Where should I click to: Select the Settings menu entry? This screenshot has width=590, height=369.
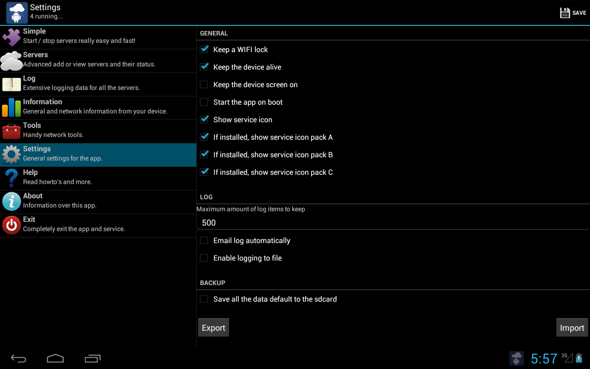click(x=98, y=155)
